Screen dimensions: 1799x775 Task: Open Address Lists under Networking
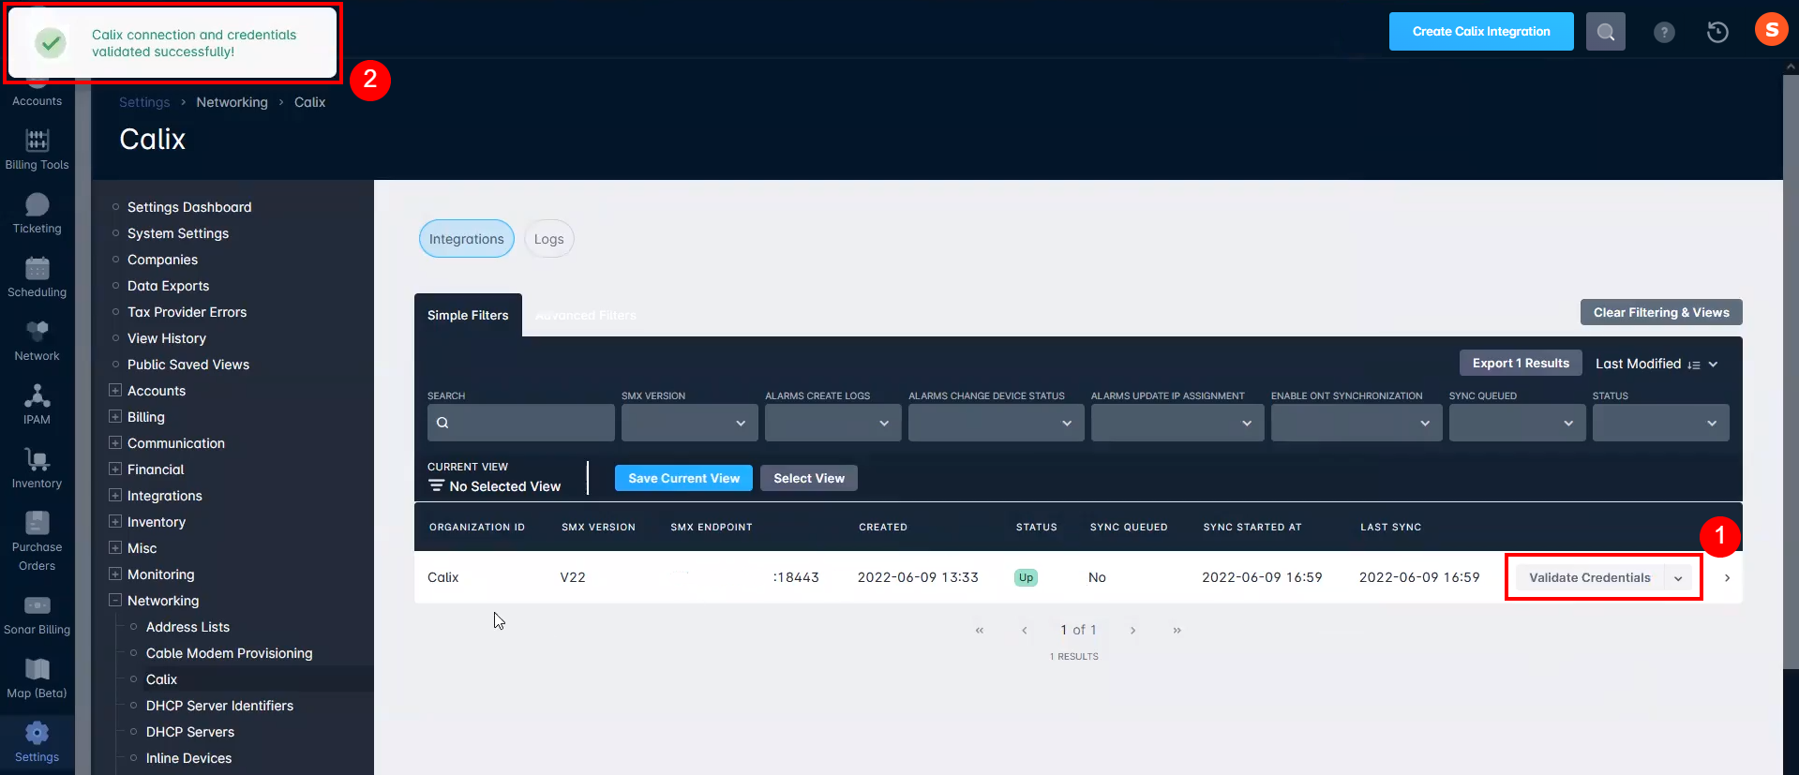point(187,627)
